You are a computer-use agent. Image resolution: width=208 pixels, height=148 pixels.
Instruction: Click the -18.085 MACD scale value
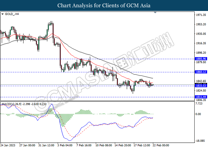coord(200,141)
